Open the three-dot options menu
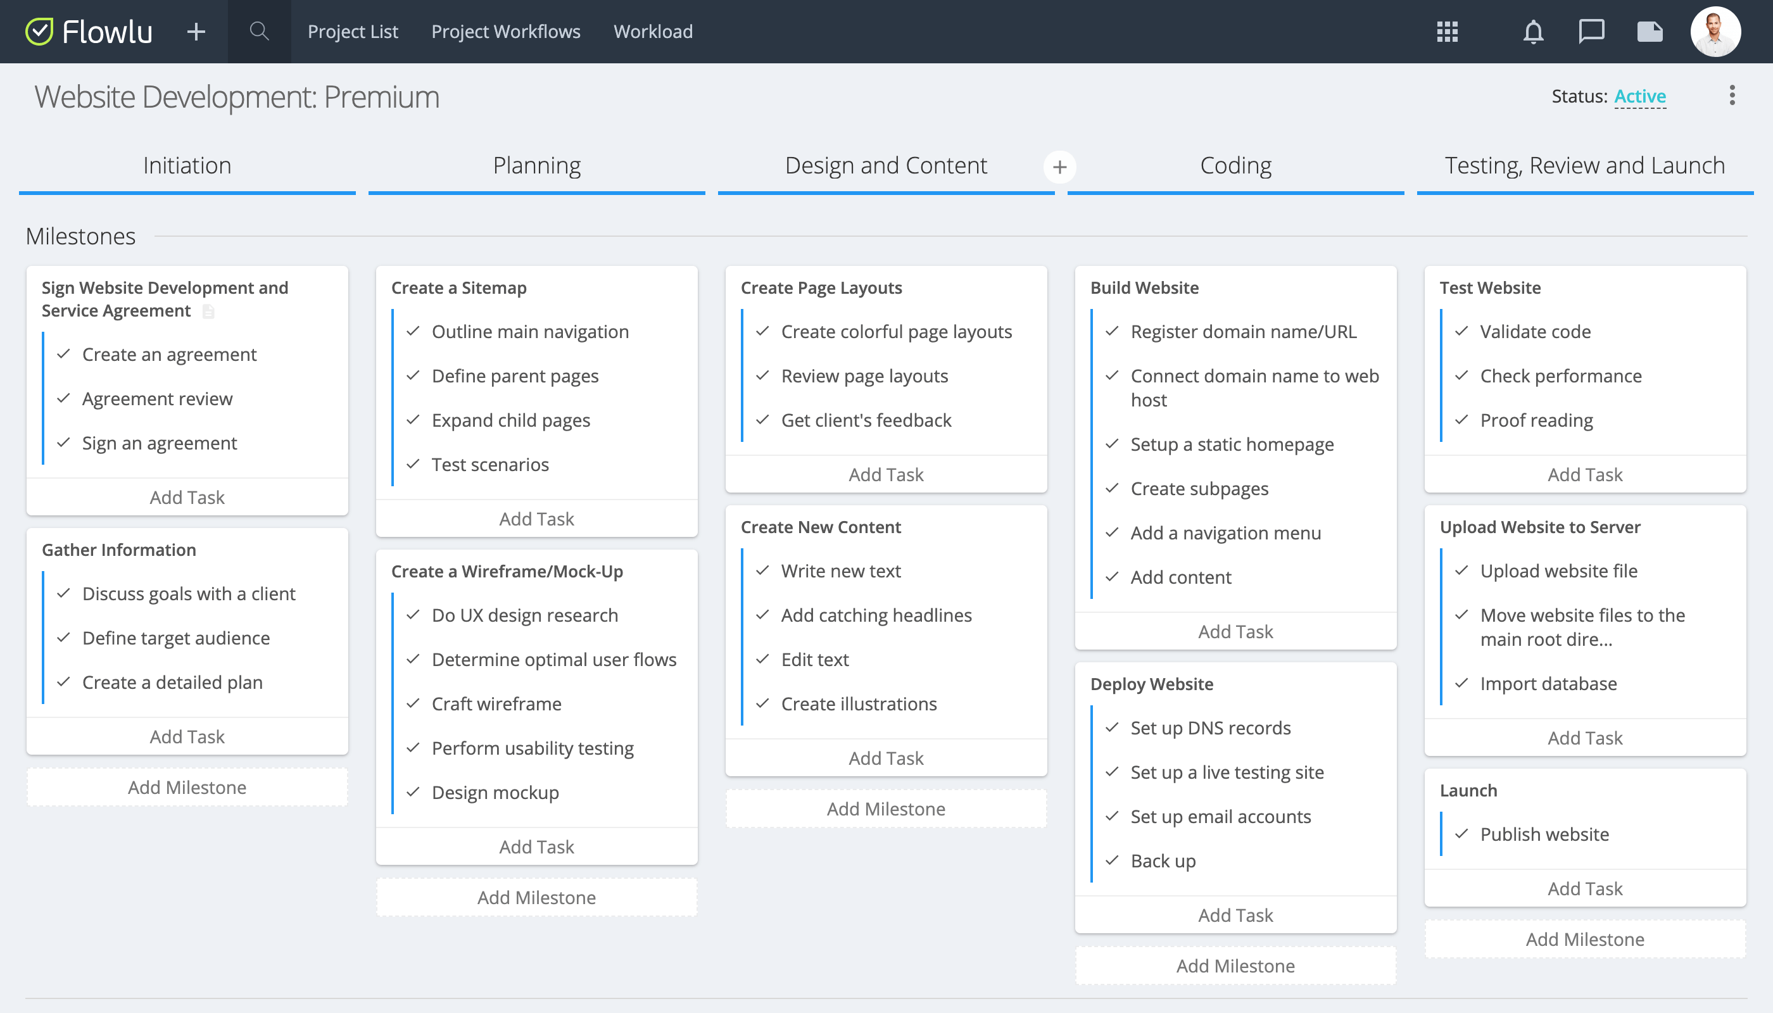This screenshot has height=1013, width=1773. tap(1732, 96)
